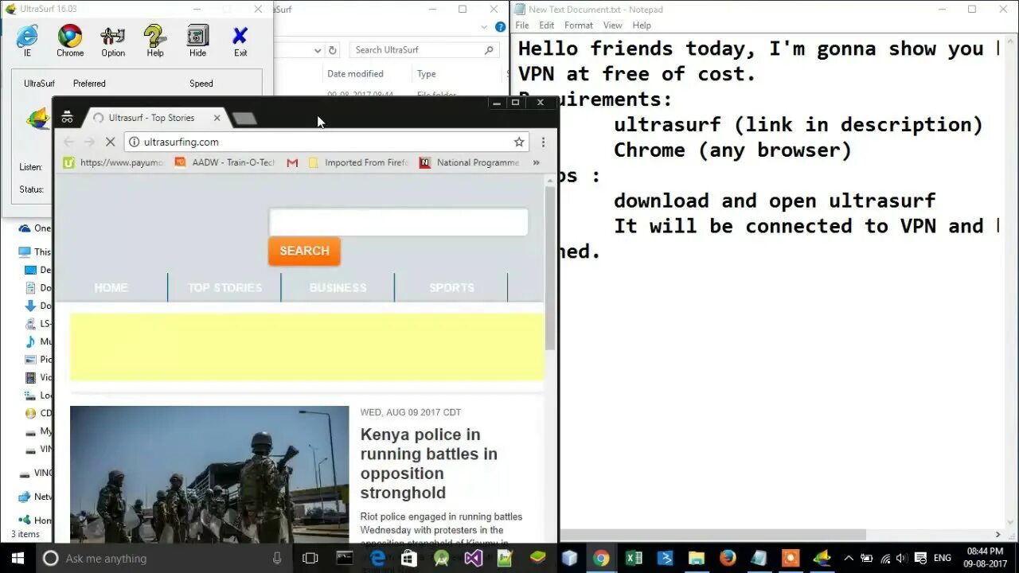Screen dimensions: 1019x573
Task: Go to the HOME page tab
Action: pyautogui.click(x=111, y=287)
